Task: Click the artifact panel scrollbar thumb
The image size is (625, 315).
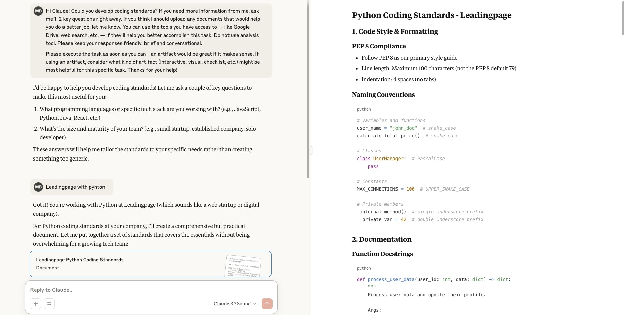Action: (x=623, y=17)
